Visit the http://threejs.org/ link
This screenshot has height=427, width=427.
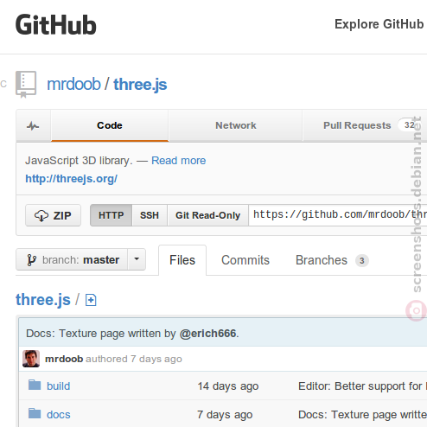71,179
